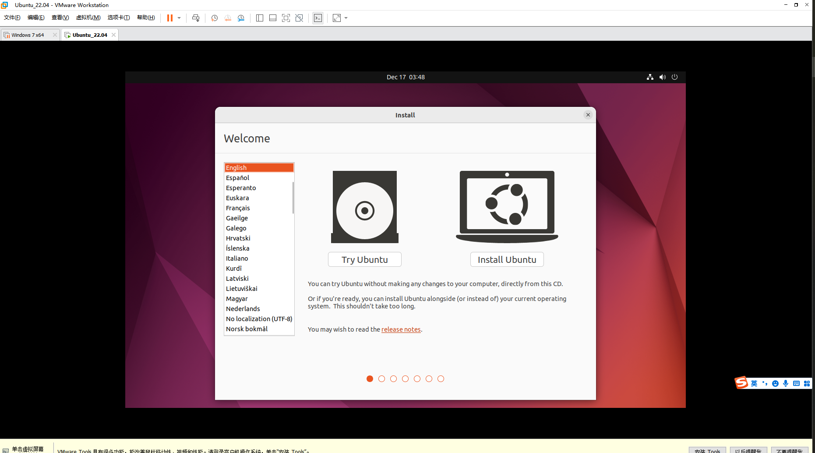Select Italiano in the language list

click(259, 258)
